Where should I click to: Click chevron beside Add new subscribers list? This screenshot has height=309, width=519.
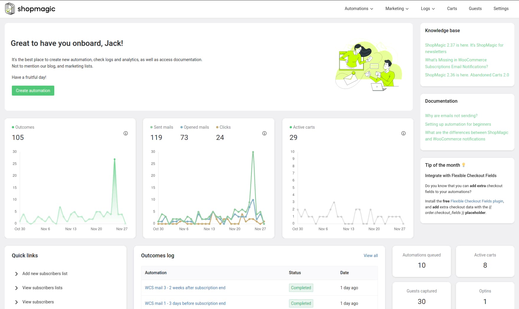coord(17,274)
